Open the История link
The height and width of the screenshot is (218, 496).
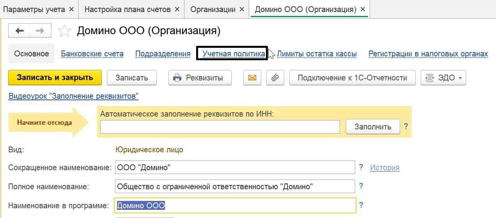tap(384, 167)
